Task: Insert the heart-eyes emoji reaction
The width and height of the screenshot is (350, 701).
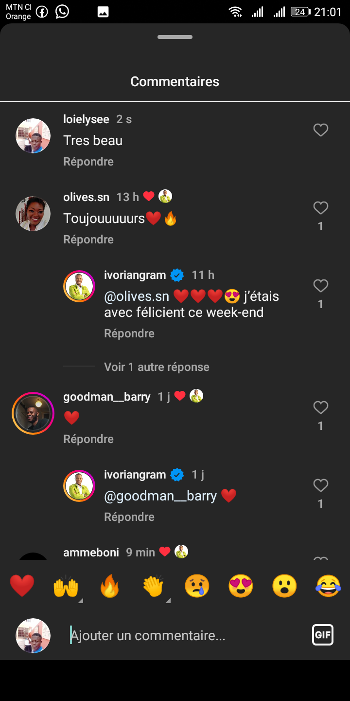Action: pos(241,586)
